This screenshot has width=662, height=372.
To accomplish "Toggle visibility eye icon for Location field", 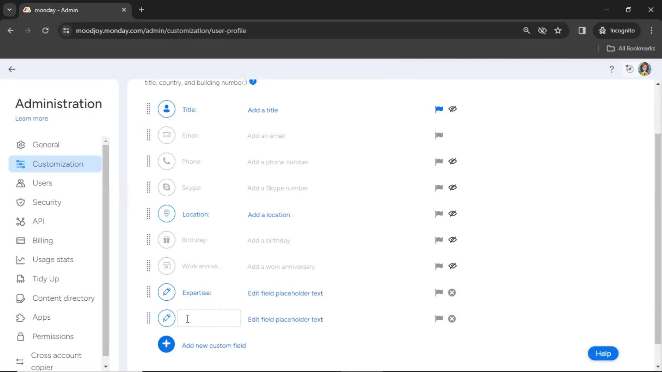I will 452,214.
